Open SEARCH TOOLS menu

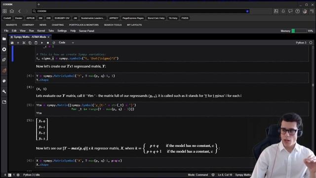coord(113,25)
